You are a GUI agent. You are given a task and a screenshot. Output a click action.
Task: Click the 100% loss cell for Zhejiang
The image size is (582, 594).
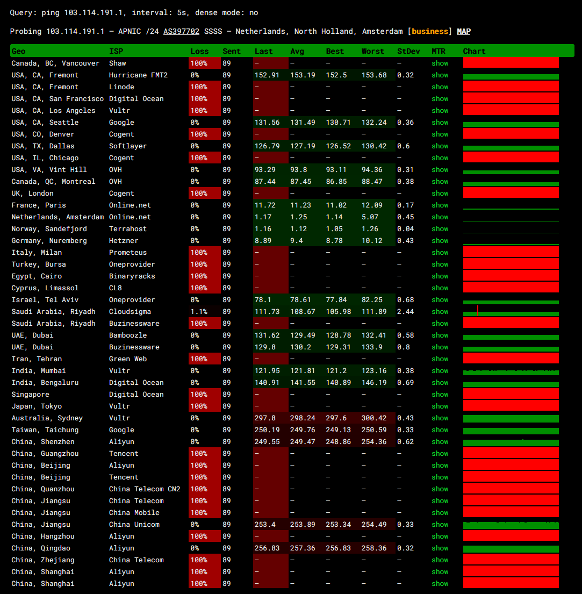click(x=204, y=560)
